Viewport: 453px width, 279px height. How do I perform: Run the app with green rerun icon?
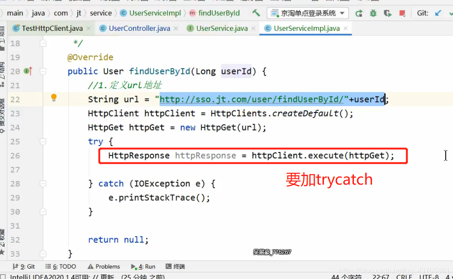click(359, 13)
